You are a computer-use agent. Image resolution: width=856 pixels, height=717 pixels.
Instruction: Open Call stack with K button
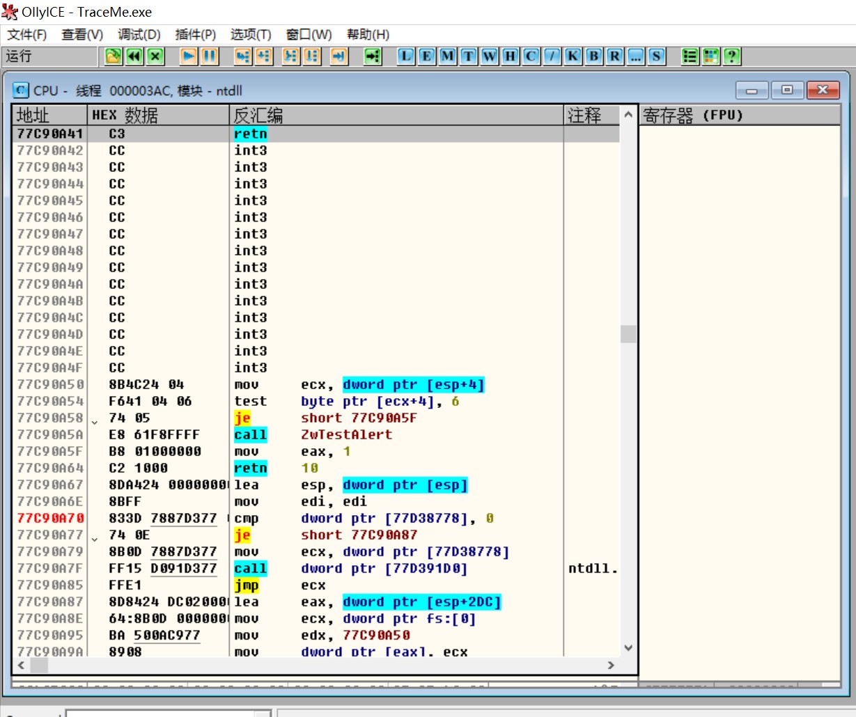[x=573, y=56]
